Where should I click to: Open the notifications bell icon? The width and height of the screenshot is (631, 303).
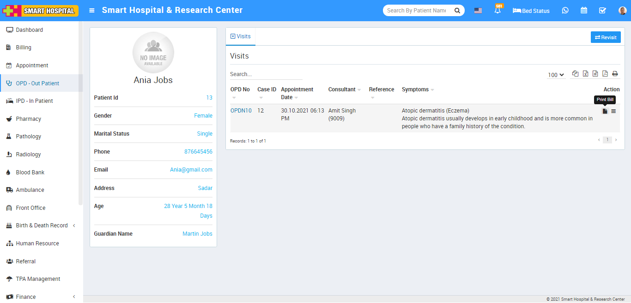click(x=498, y=11)
